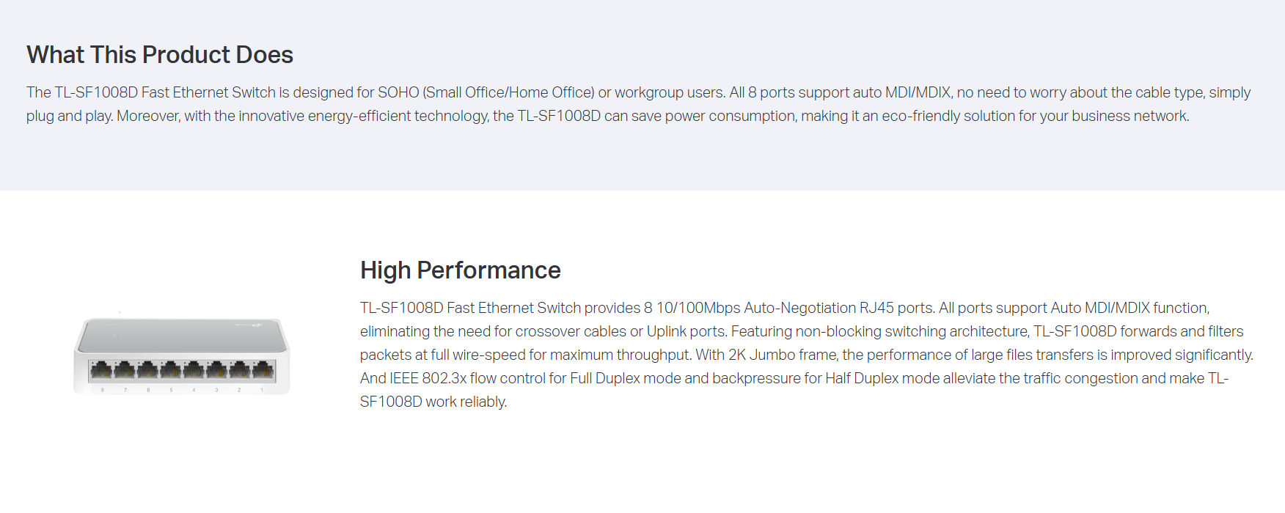Image resolution: width=1285 pixels, height=513 pixels.
Task: Click 'SOHO (Small Office/Home Office)' in the intro text
Action: point(486,92)
